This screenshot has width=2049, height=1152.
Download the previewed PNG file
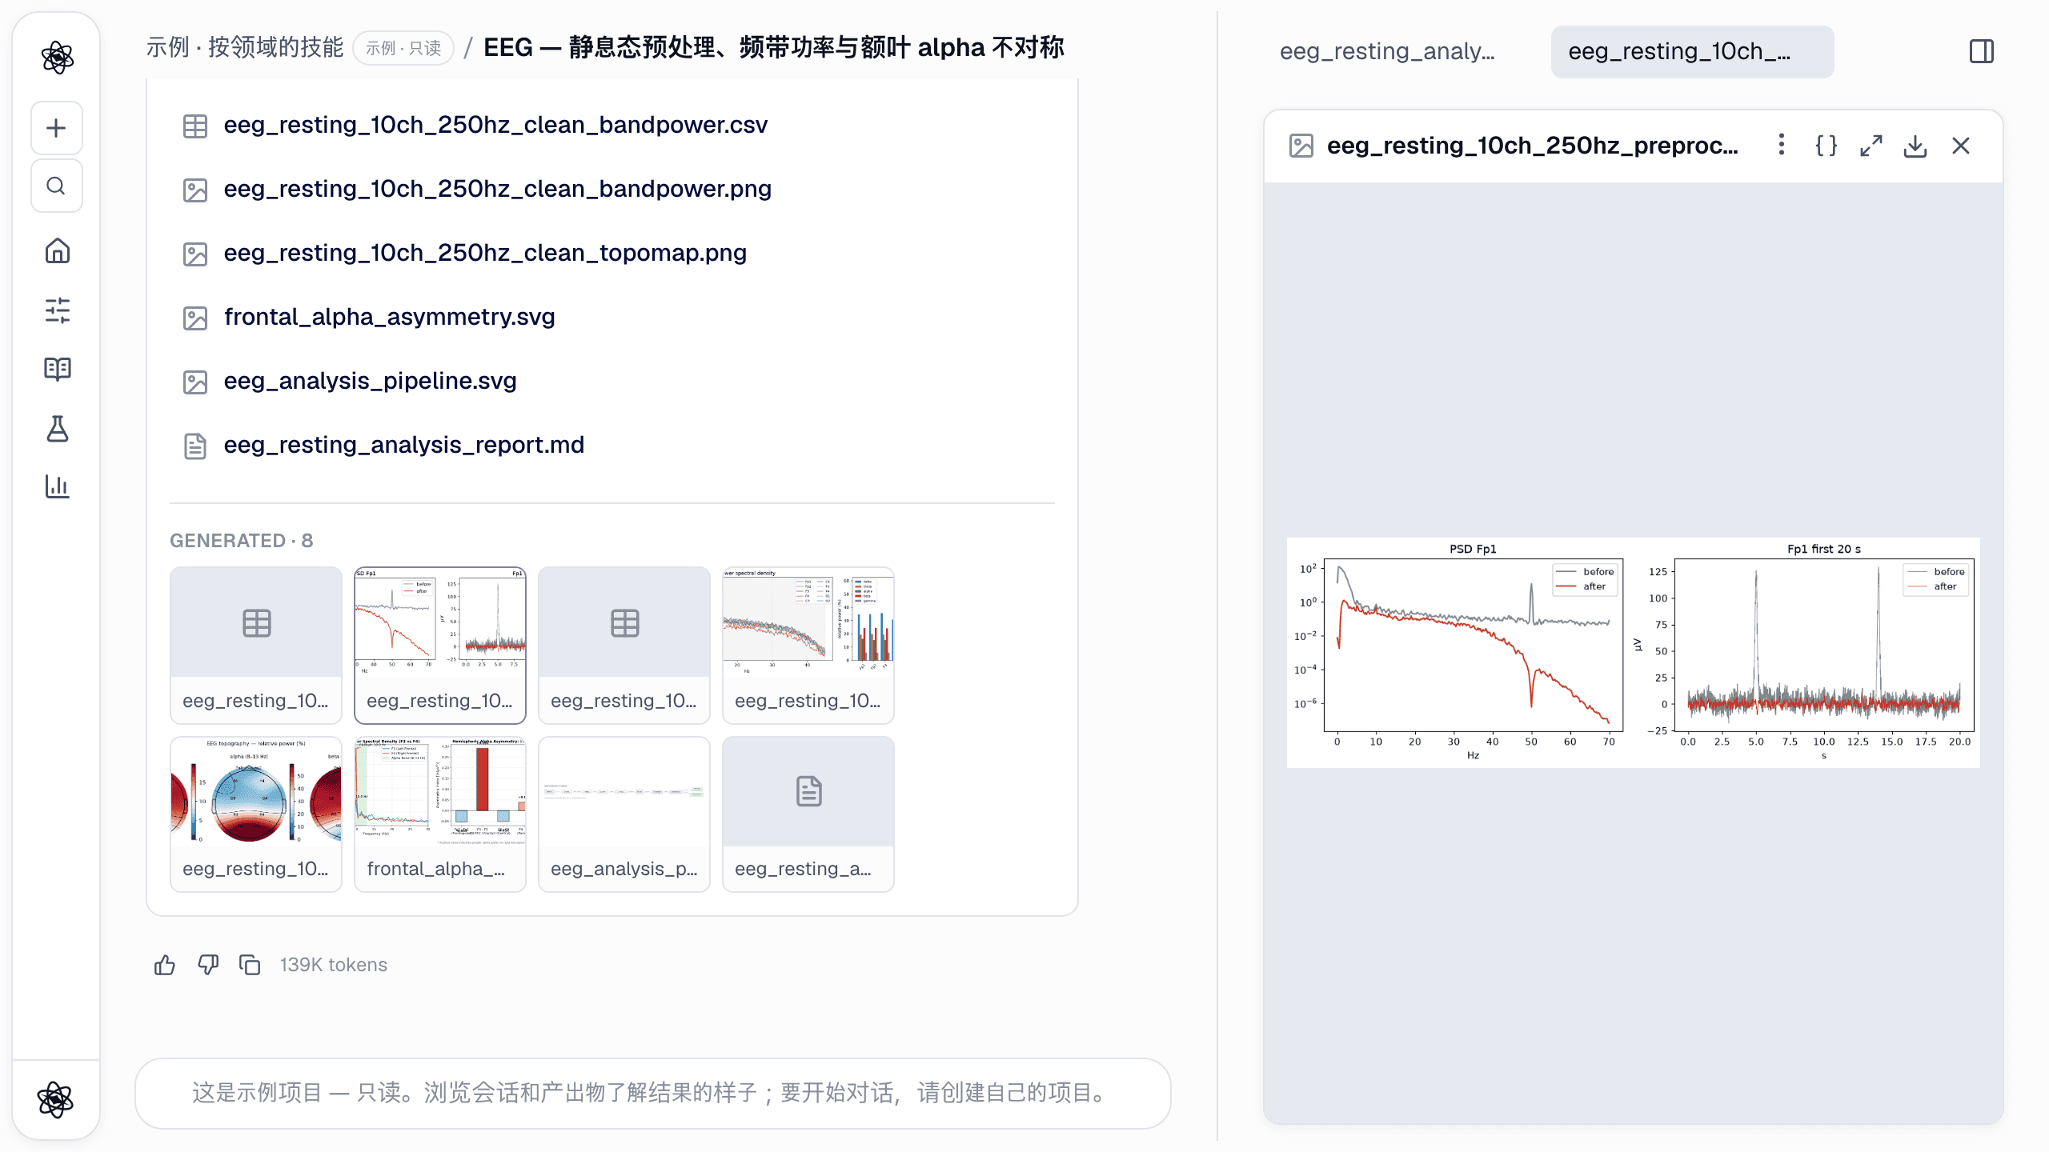pos(1915,146)
